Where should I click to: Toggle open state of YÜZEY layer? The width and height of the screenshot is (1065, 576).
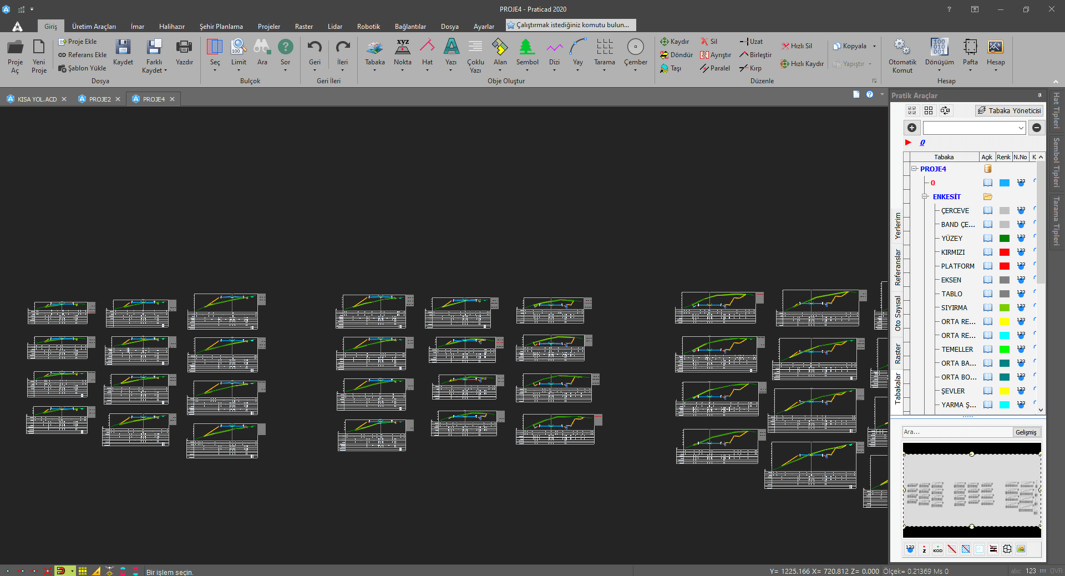[988, 239]
